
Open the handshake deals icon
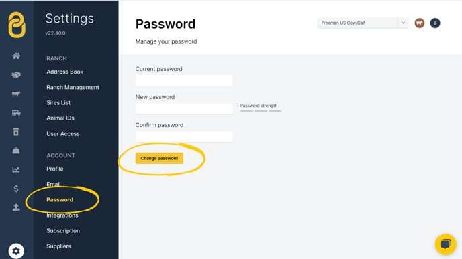click(x=16, y=75)
